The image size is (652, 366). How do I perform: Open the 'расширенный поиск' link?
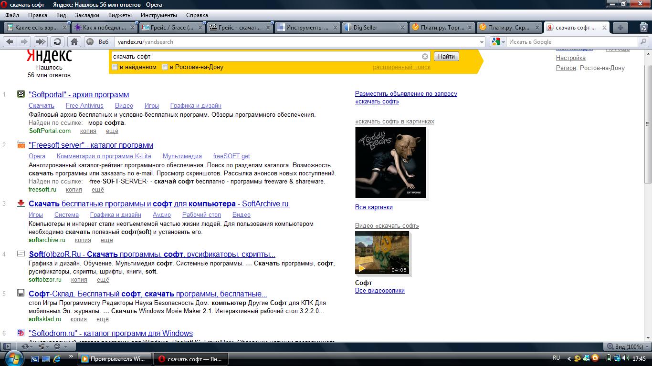[x=401, y=67]
